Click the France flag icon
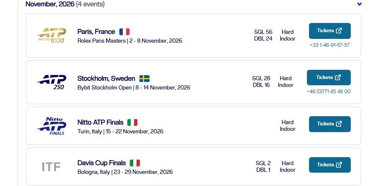The height and width of the screenshot is (186, 385). click(x=124, y=32)
